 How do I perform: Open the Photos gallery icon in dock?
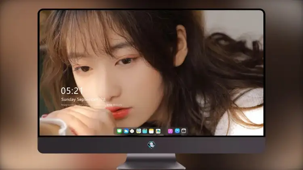(158, 131)
